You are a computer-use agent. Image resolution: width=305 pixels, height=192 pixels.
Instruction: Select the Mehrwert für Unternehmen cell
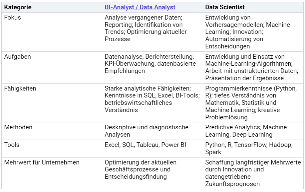tap(52, 173)
